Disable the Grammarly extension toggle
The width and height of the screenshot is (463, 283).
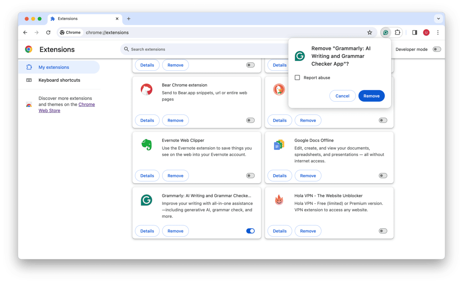tap(250, 231)
